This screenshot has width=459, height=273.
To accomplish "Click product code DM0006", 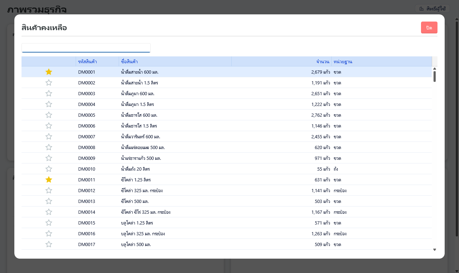I will (x=86, y=126).
